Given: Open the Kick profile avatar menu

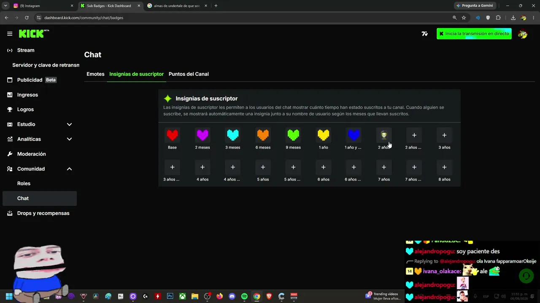Looking at the screenshot, I should (523, 34).
